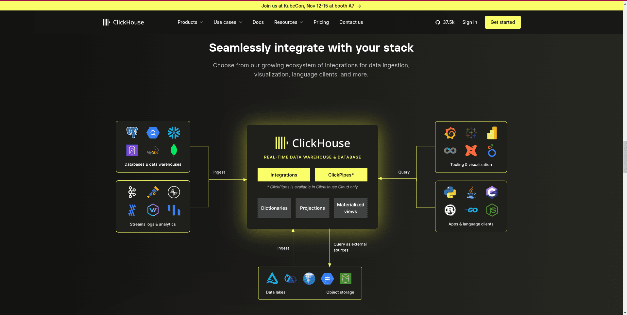Click the yellow Integrations button
This screenshot has width=627, height=315.
[x=284, y=175]
